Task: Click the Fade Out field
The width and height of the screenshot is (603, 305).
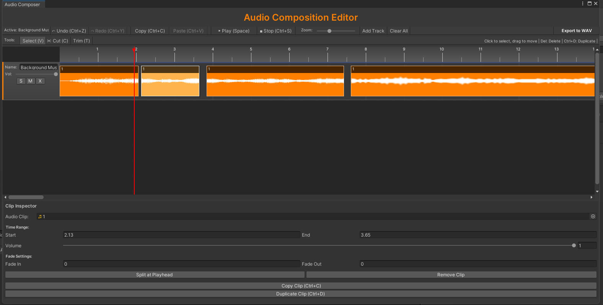Action: click(478, 264)
